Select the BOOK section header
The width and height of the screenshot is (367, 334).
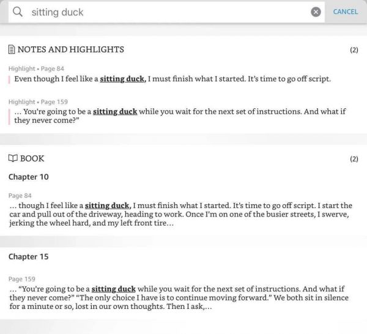(x=32, y=158)
